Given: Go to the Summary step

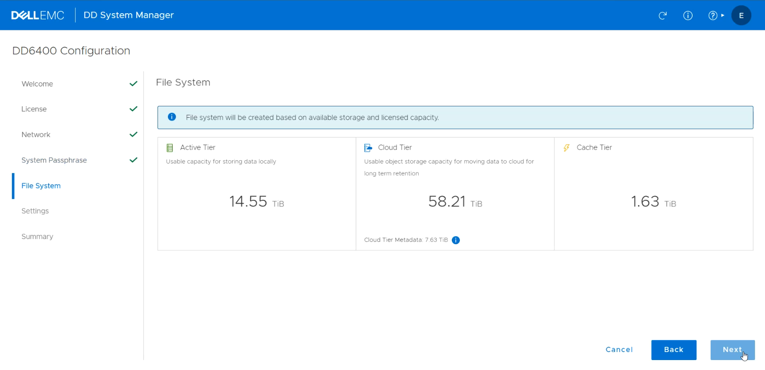Looking at the screenshot, I should tap(37, 236).
